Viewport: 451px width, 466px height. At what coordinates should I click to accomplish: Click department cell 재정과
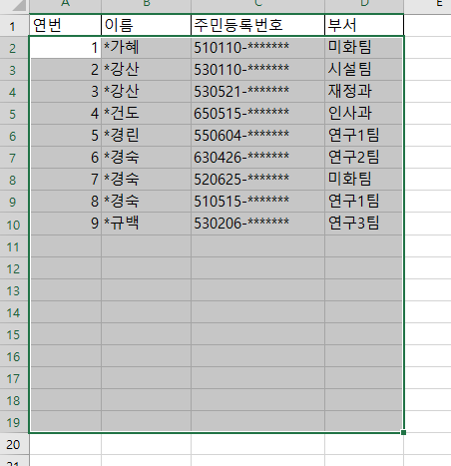(364, 92)
